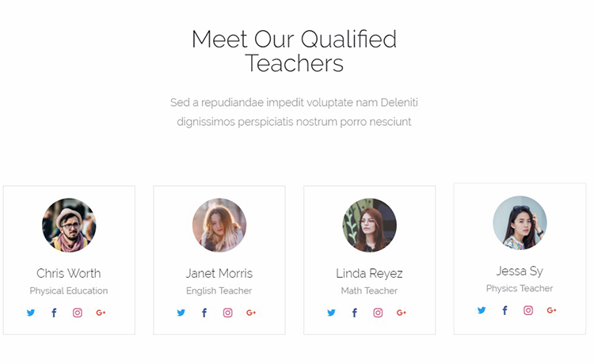Open Linda Reyez's Instagram icon
594x364 pixels.
378,313
